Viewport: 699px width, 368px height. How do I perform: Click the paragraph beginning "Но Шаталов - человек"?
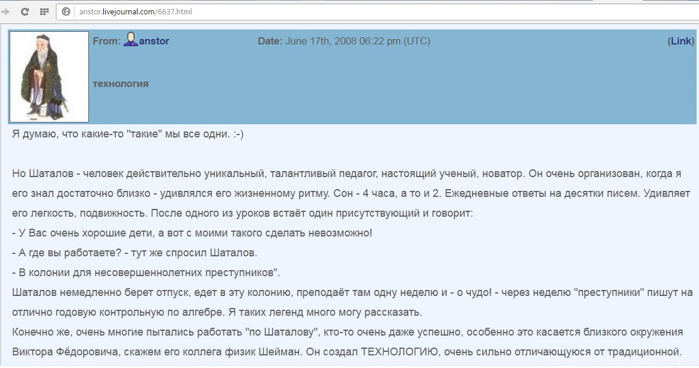point(346,173)
